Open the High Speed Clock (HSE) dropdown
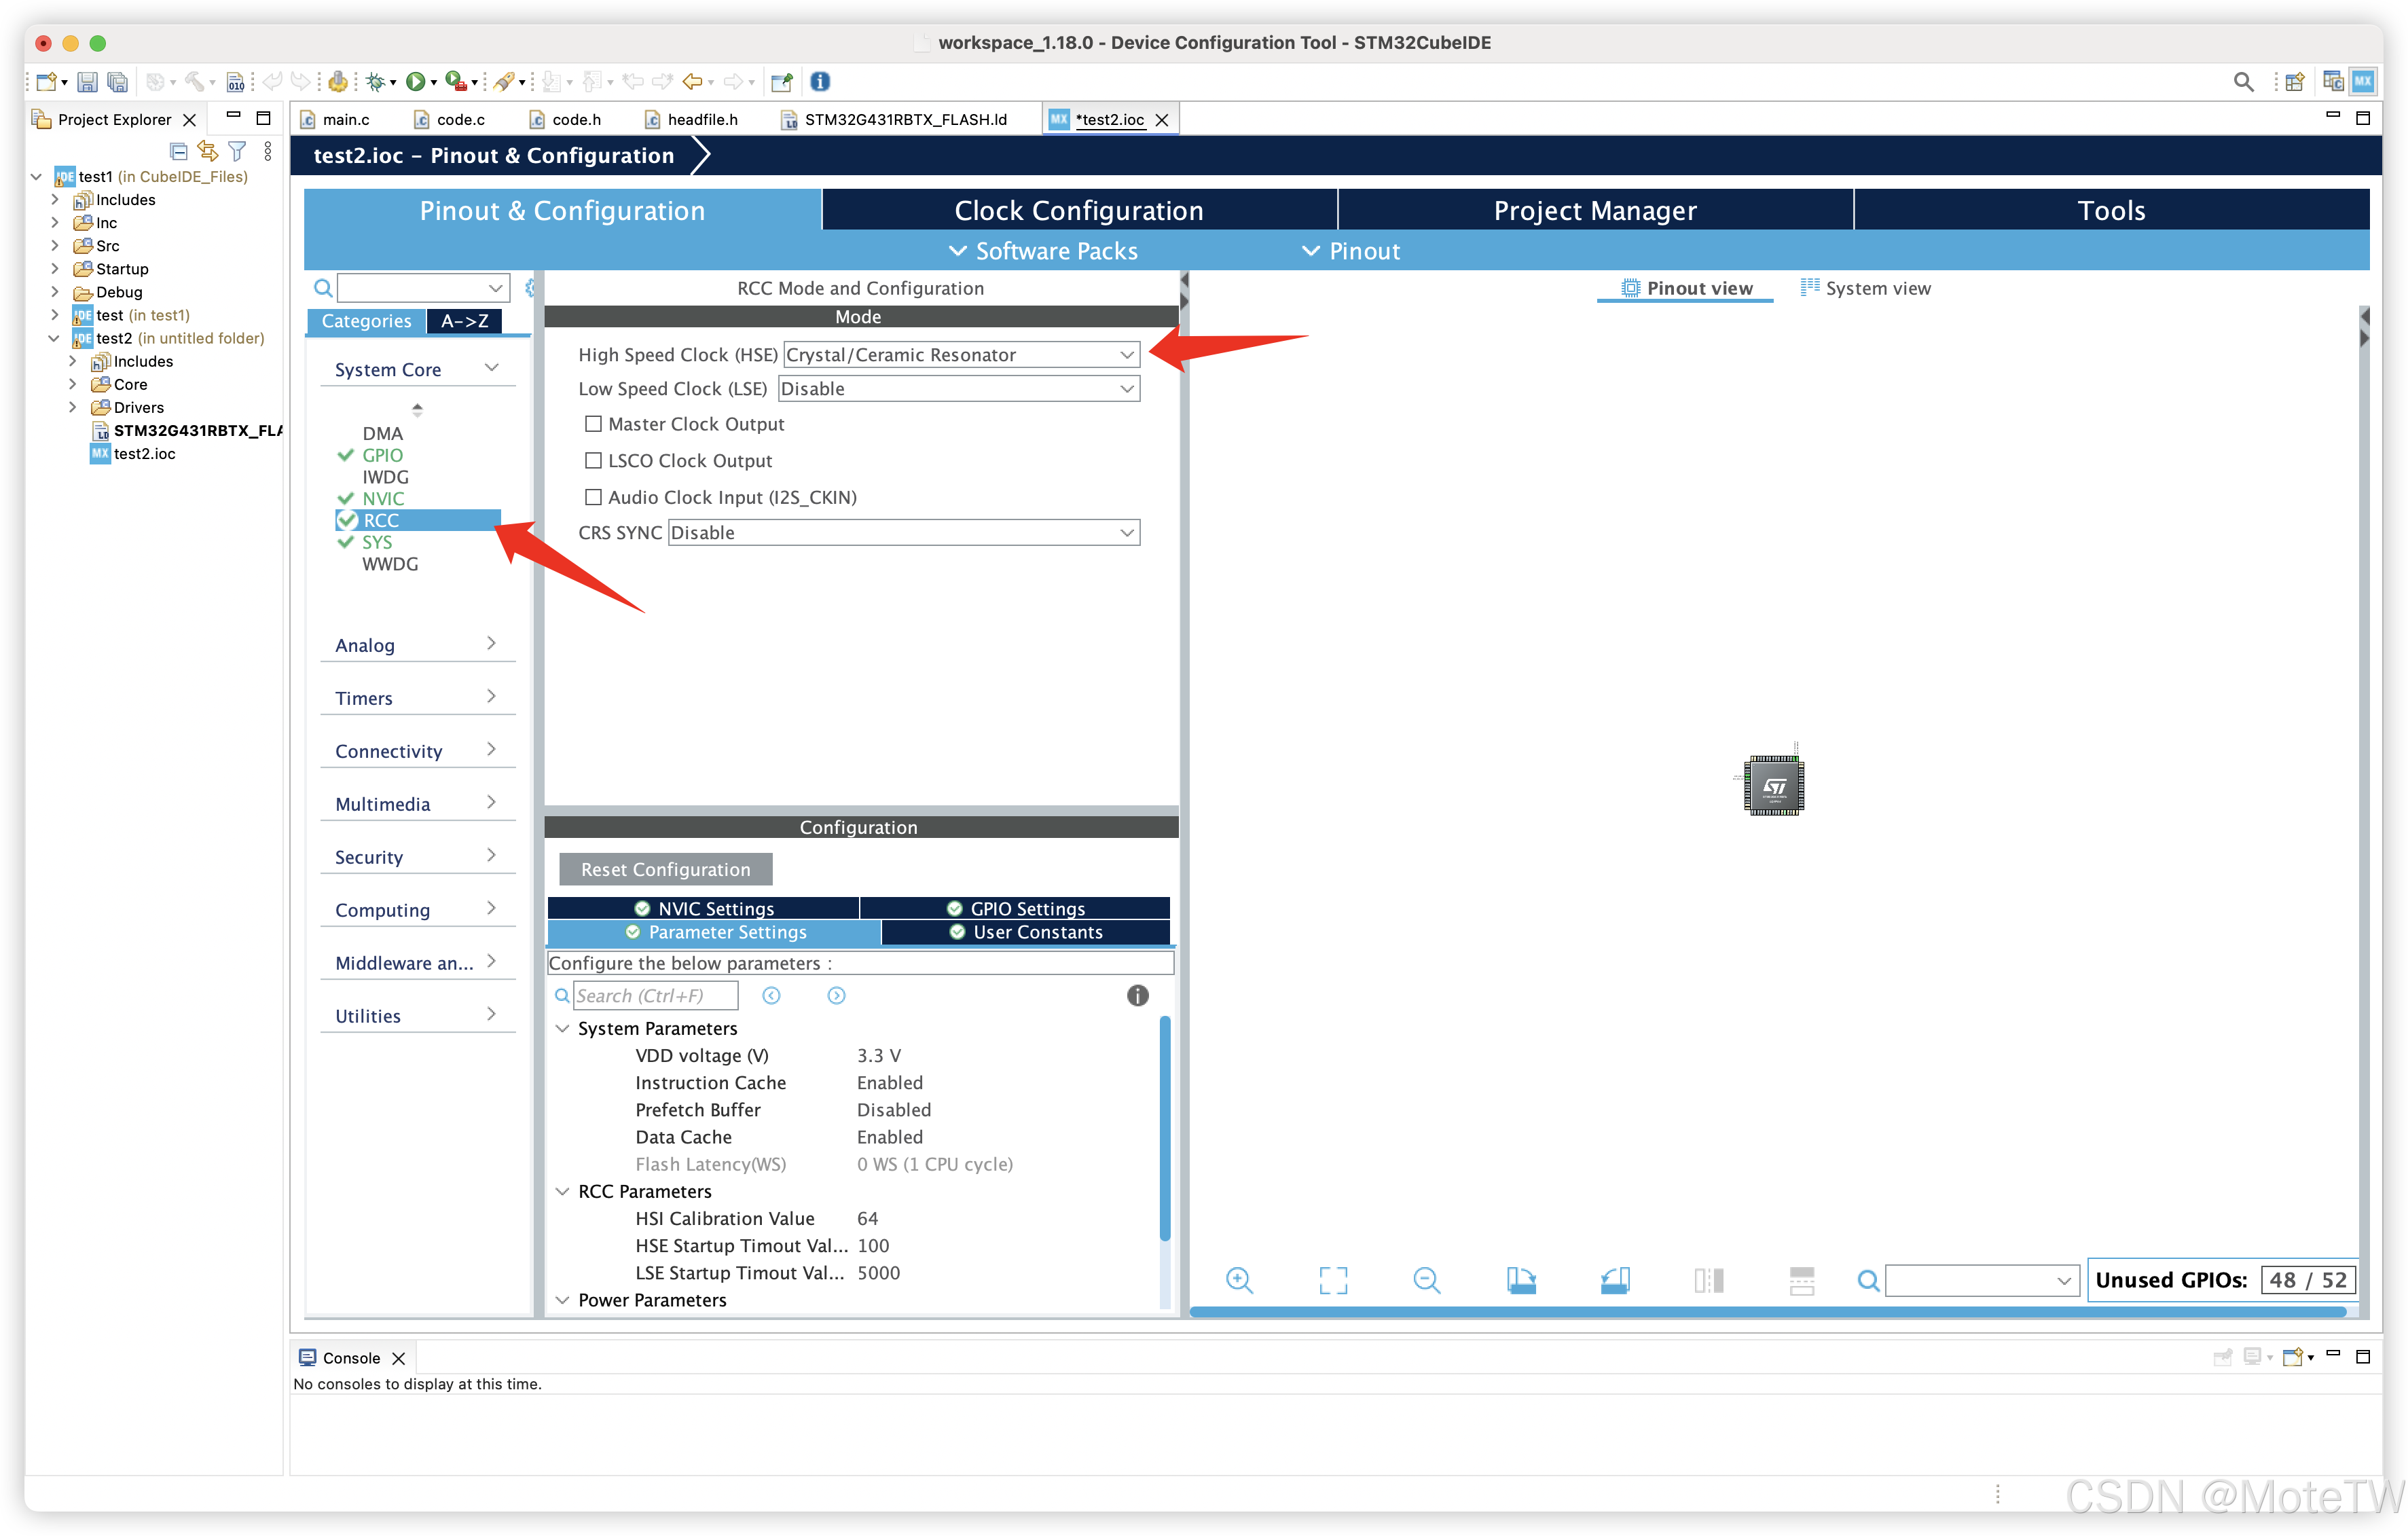Image resolution: width=2408 pixels, height=1536 pixels. point(961,355)
